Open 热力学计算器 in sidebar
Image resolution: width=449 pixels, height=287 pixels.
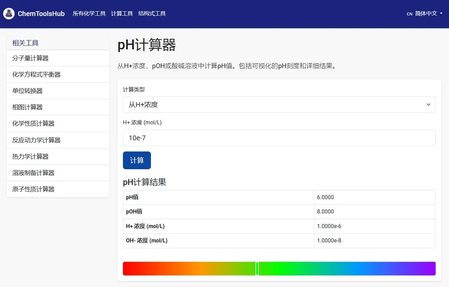coord(58,156)
